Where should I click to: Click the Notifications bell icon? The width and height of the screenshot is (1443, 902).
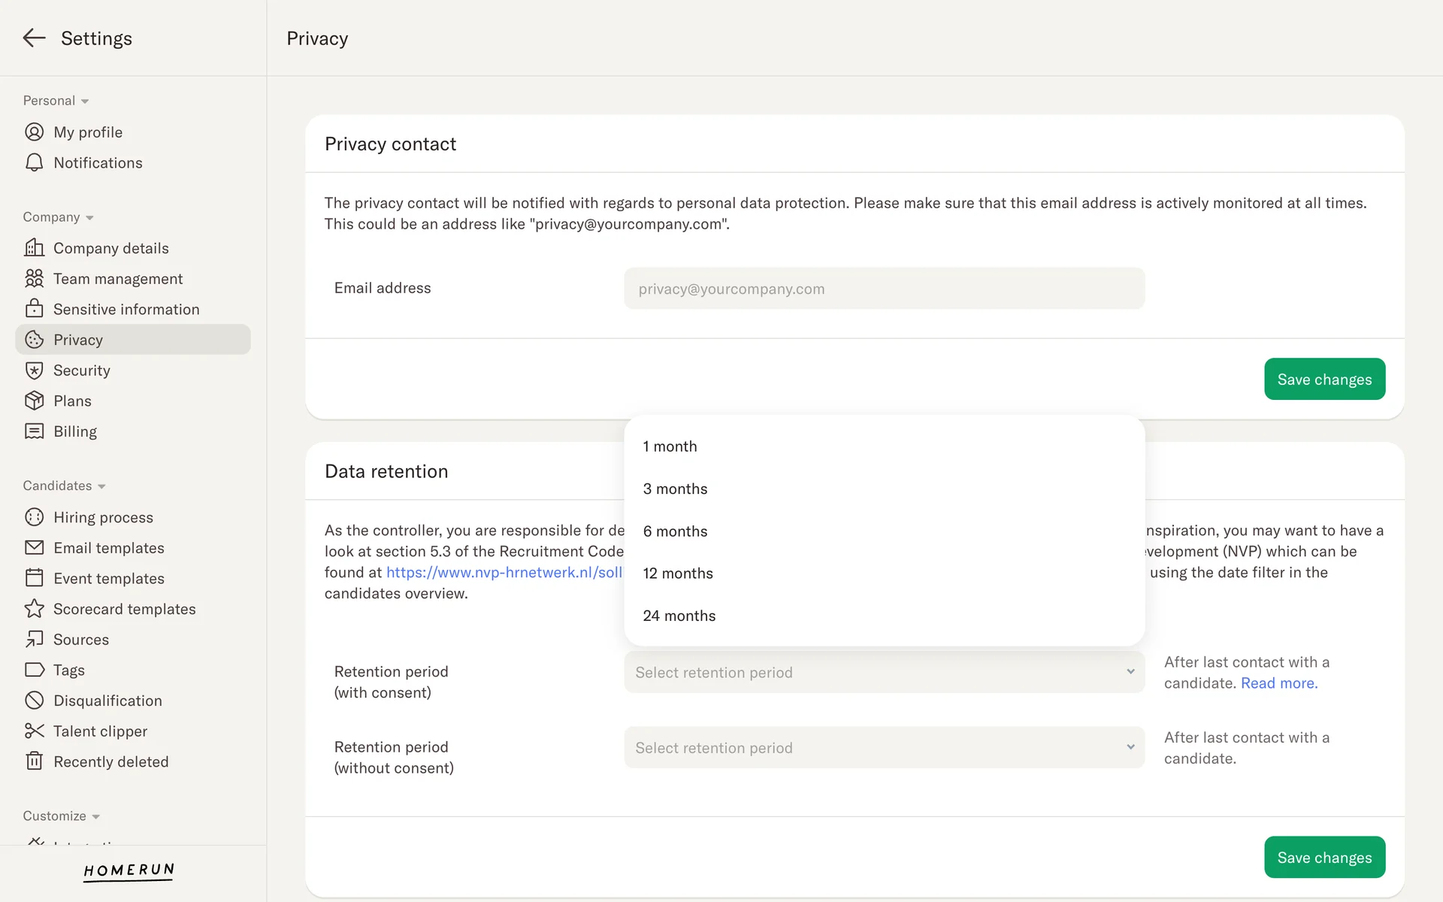click(34, 163)
